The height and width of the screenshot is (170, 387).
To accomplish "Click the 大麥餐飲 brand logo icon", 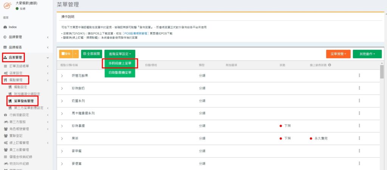I will 7,5.
